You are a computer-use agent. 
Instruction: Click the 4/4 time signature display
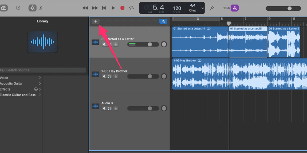(193, 6)
